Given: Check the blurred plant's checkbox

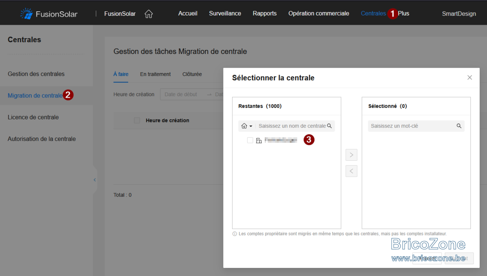Looking at the screenshot, I should tap(250, 140).
